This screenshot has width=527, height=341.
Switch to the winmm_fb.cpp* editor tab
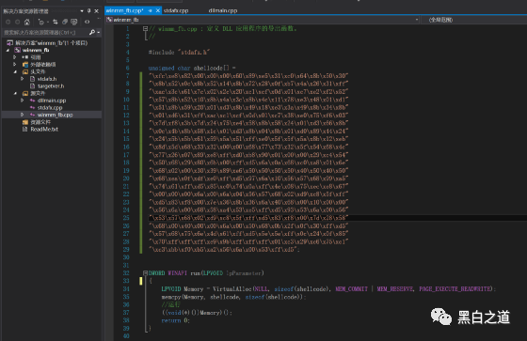(x=124, y=10)
